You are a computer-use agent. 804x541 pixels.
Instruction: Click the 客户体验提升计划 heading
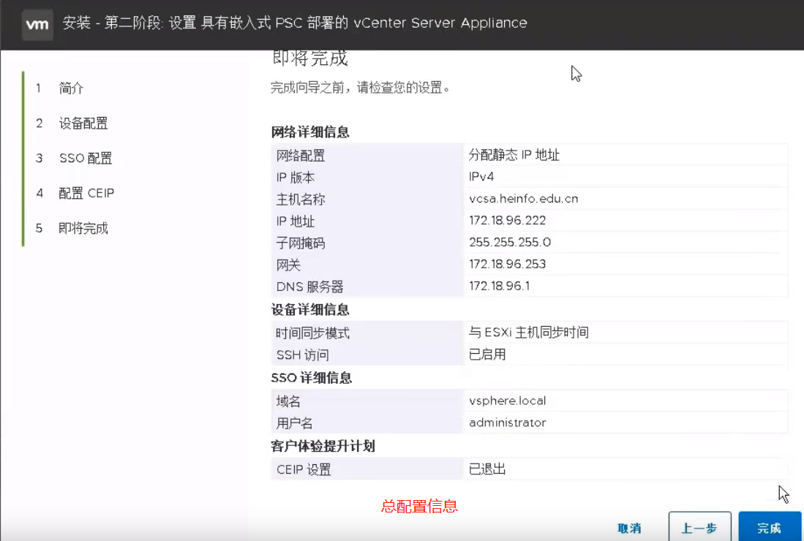pos(323,446)
